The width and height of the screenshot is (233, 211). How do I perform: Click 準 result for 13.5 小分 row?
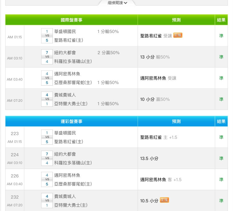point(221,158)
